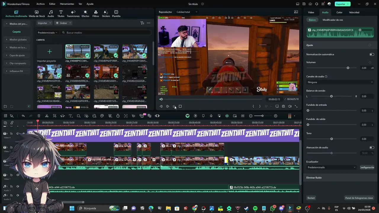Adjust the Volumen slider handle
Image resolution: width=379 pixels, height=213 pixels.
[348, 68]
